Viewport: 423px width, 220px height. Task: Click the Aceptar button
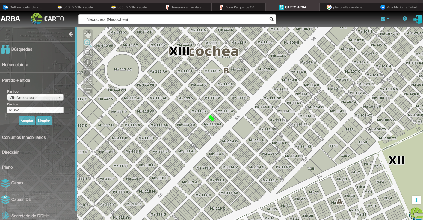click(x=27, y=121)
